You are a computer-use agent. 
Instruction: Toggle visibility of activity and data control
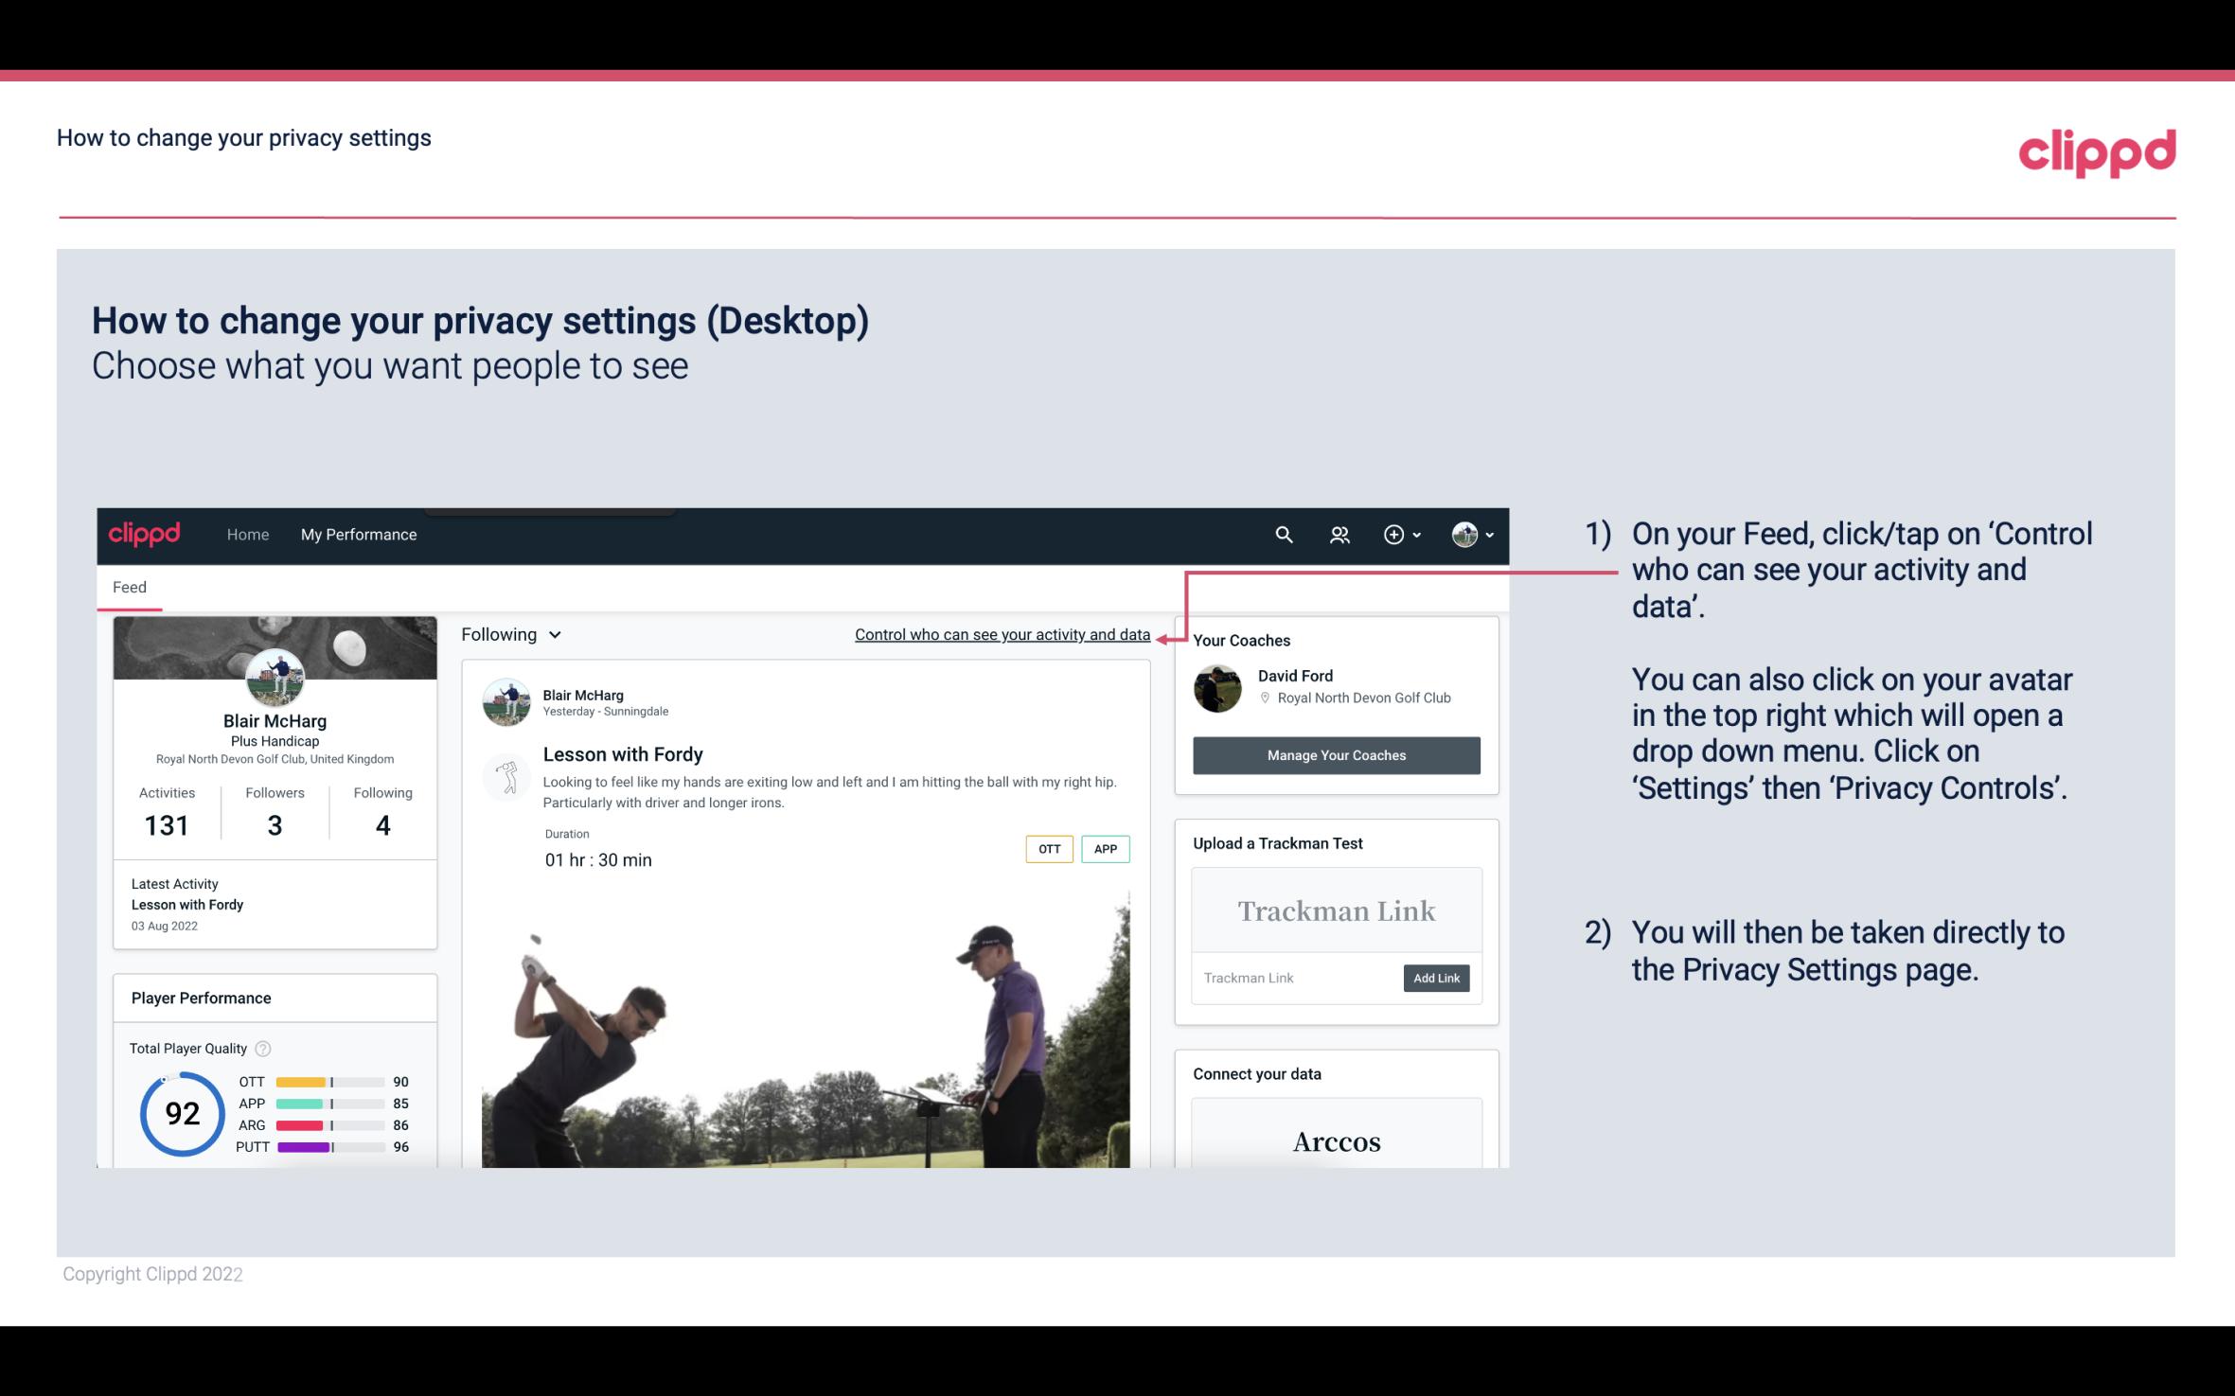[x=1002, y=632]
